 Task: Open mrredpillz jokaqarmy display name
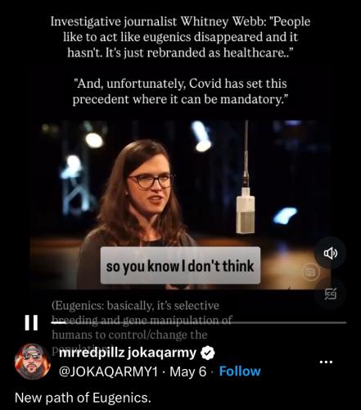[x=128, y=353]
